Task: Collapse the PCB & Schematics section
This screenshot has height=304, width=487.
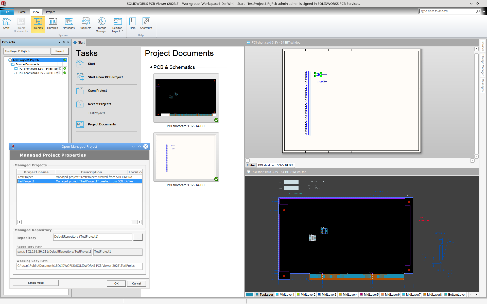Action: tap(151, 67)
